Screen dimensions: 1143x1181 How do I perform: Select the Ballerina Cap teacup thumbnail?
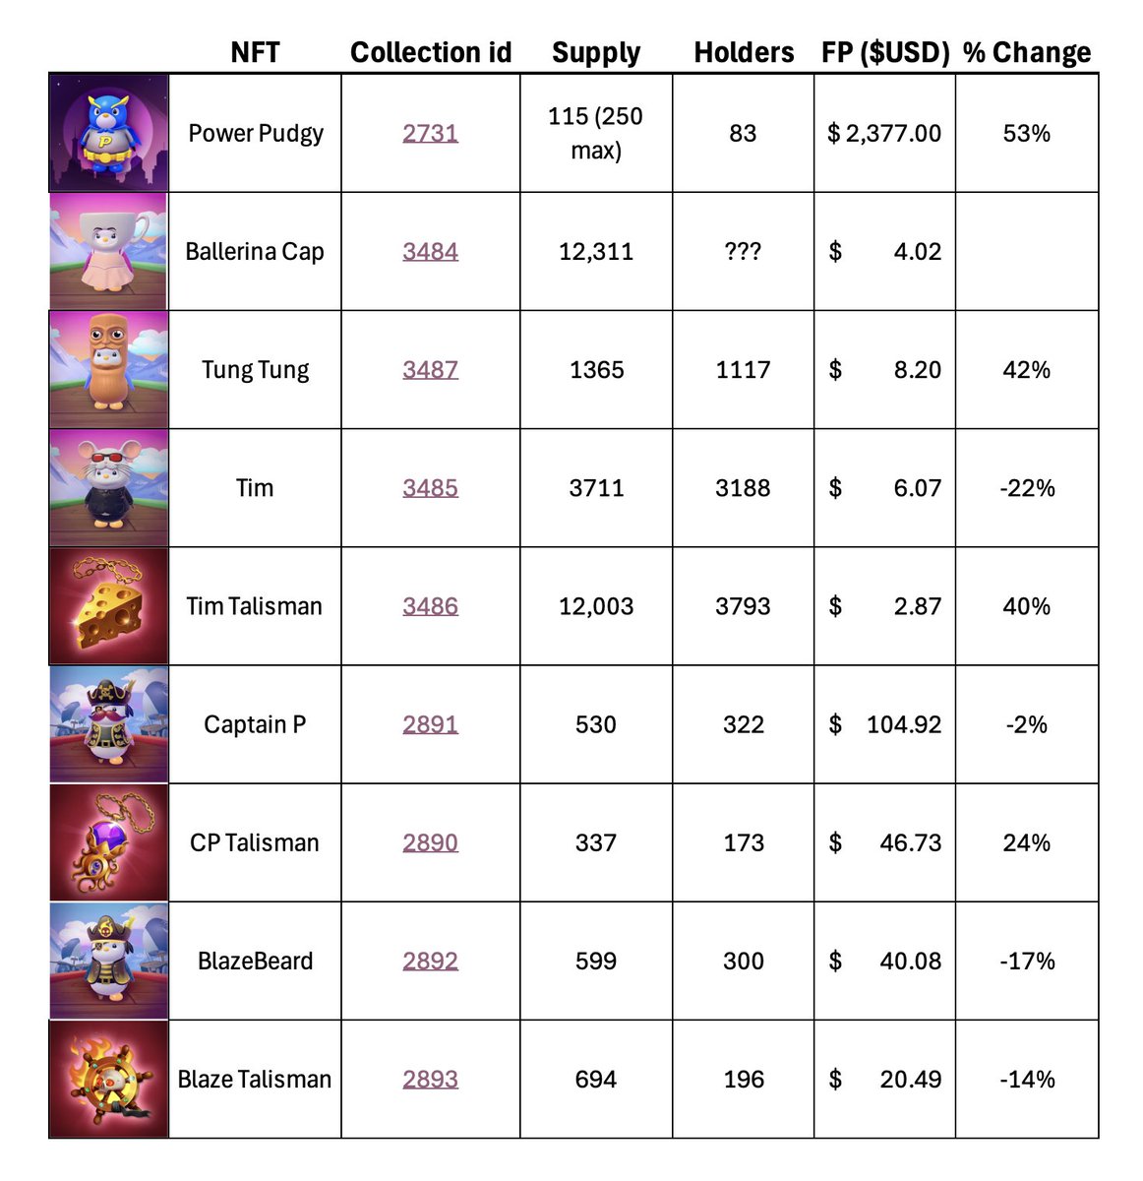click(x=108, y=251)
